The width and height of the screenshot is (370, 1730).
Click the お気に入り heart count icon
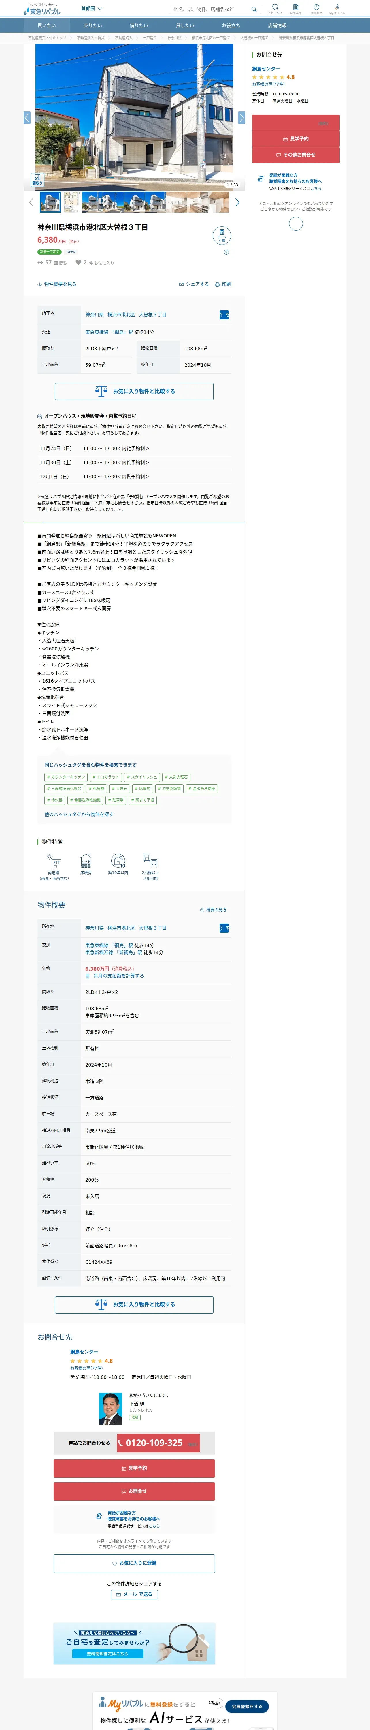pos(79,263)
